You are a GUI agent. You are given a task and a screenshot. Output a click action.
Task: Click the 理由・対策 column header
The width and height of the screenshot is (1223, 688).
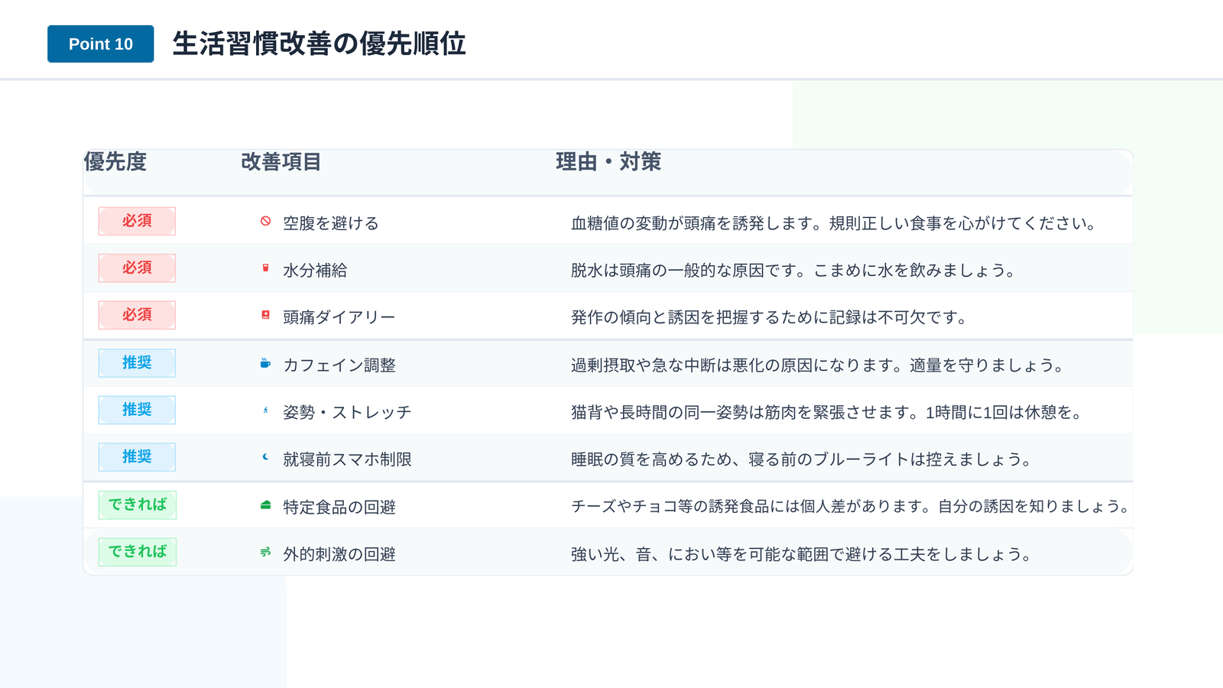(608, 162)
